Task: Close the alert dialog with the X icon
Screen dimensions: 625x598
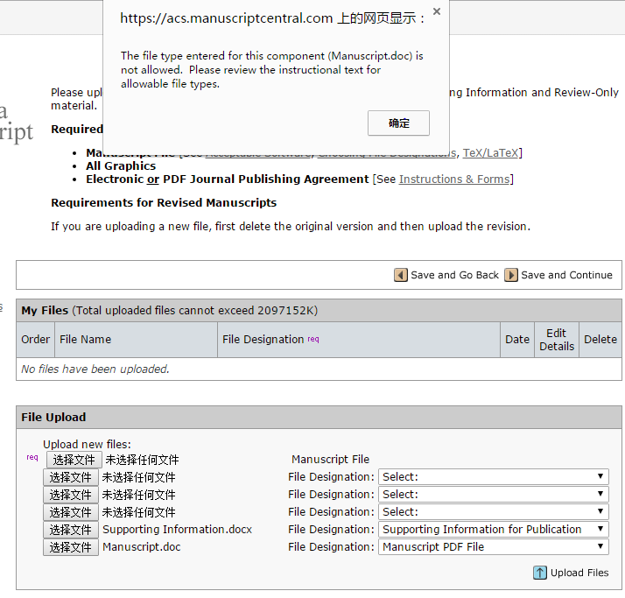Action: tap(437, 11)
